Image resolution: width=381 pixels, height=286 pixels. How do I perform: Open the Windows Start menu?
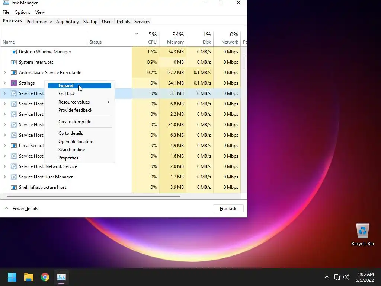12,277
